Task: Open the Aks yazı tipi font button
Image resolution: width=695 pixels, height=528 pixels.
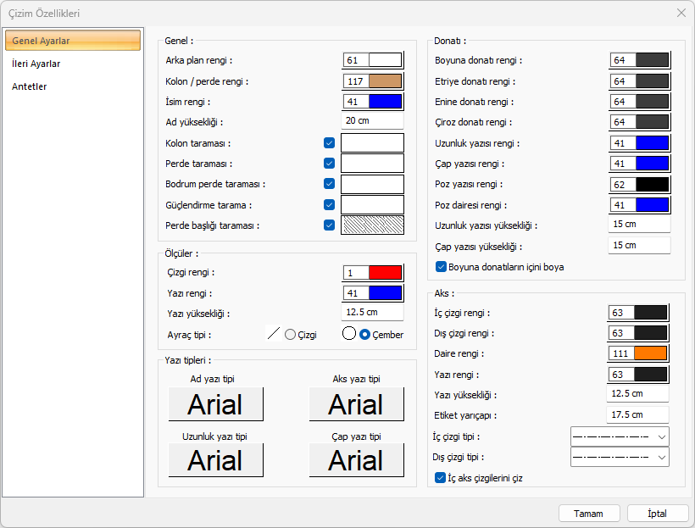Action: coord(356,404)
